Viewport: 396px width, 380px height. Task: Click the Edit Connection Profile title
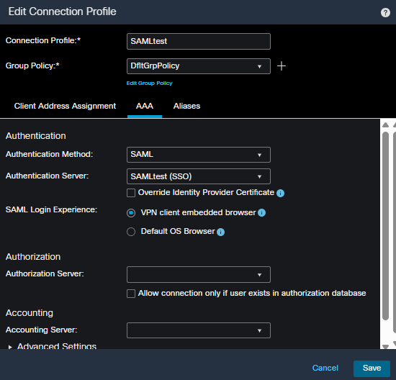click(x=62, y=12)
